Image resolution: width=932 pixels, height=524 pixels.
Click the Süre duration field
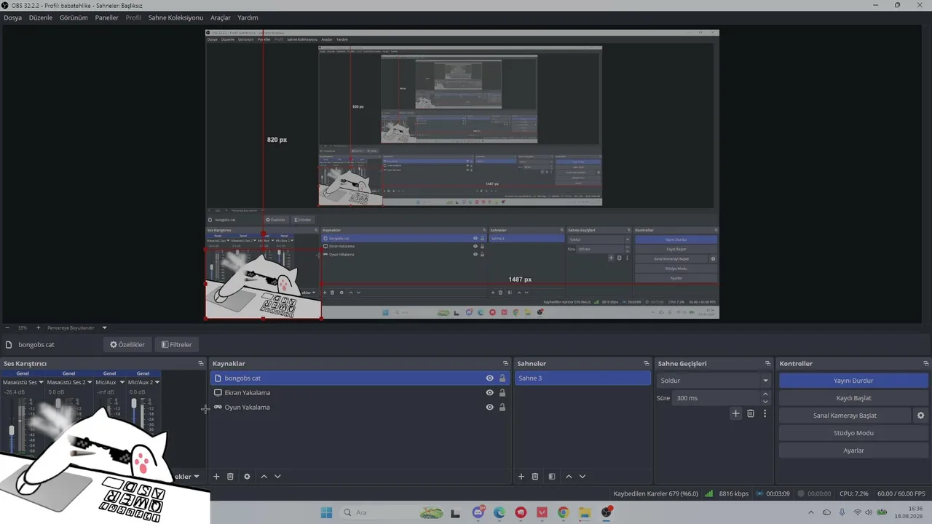click(x=716, y=398)
